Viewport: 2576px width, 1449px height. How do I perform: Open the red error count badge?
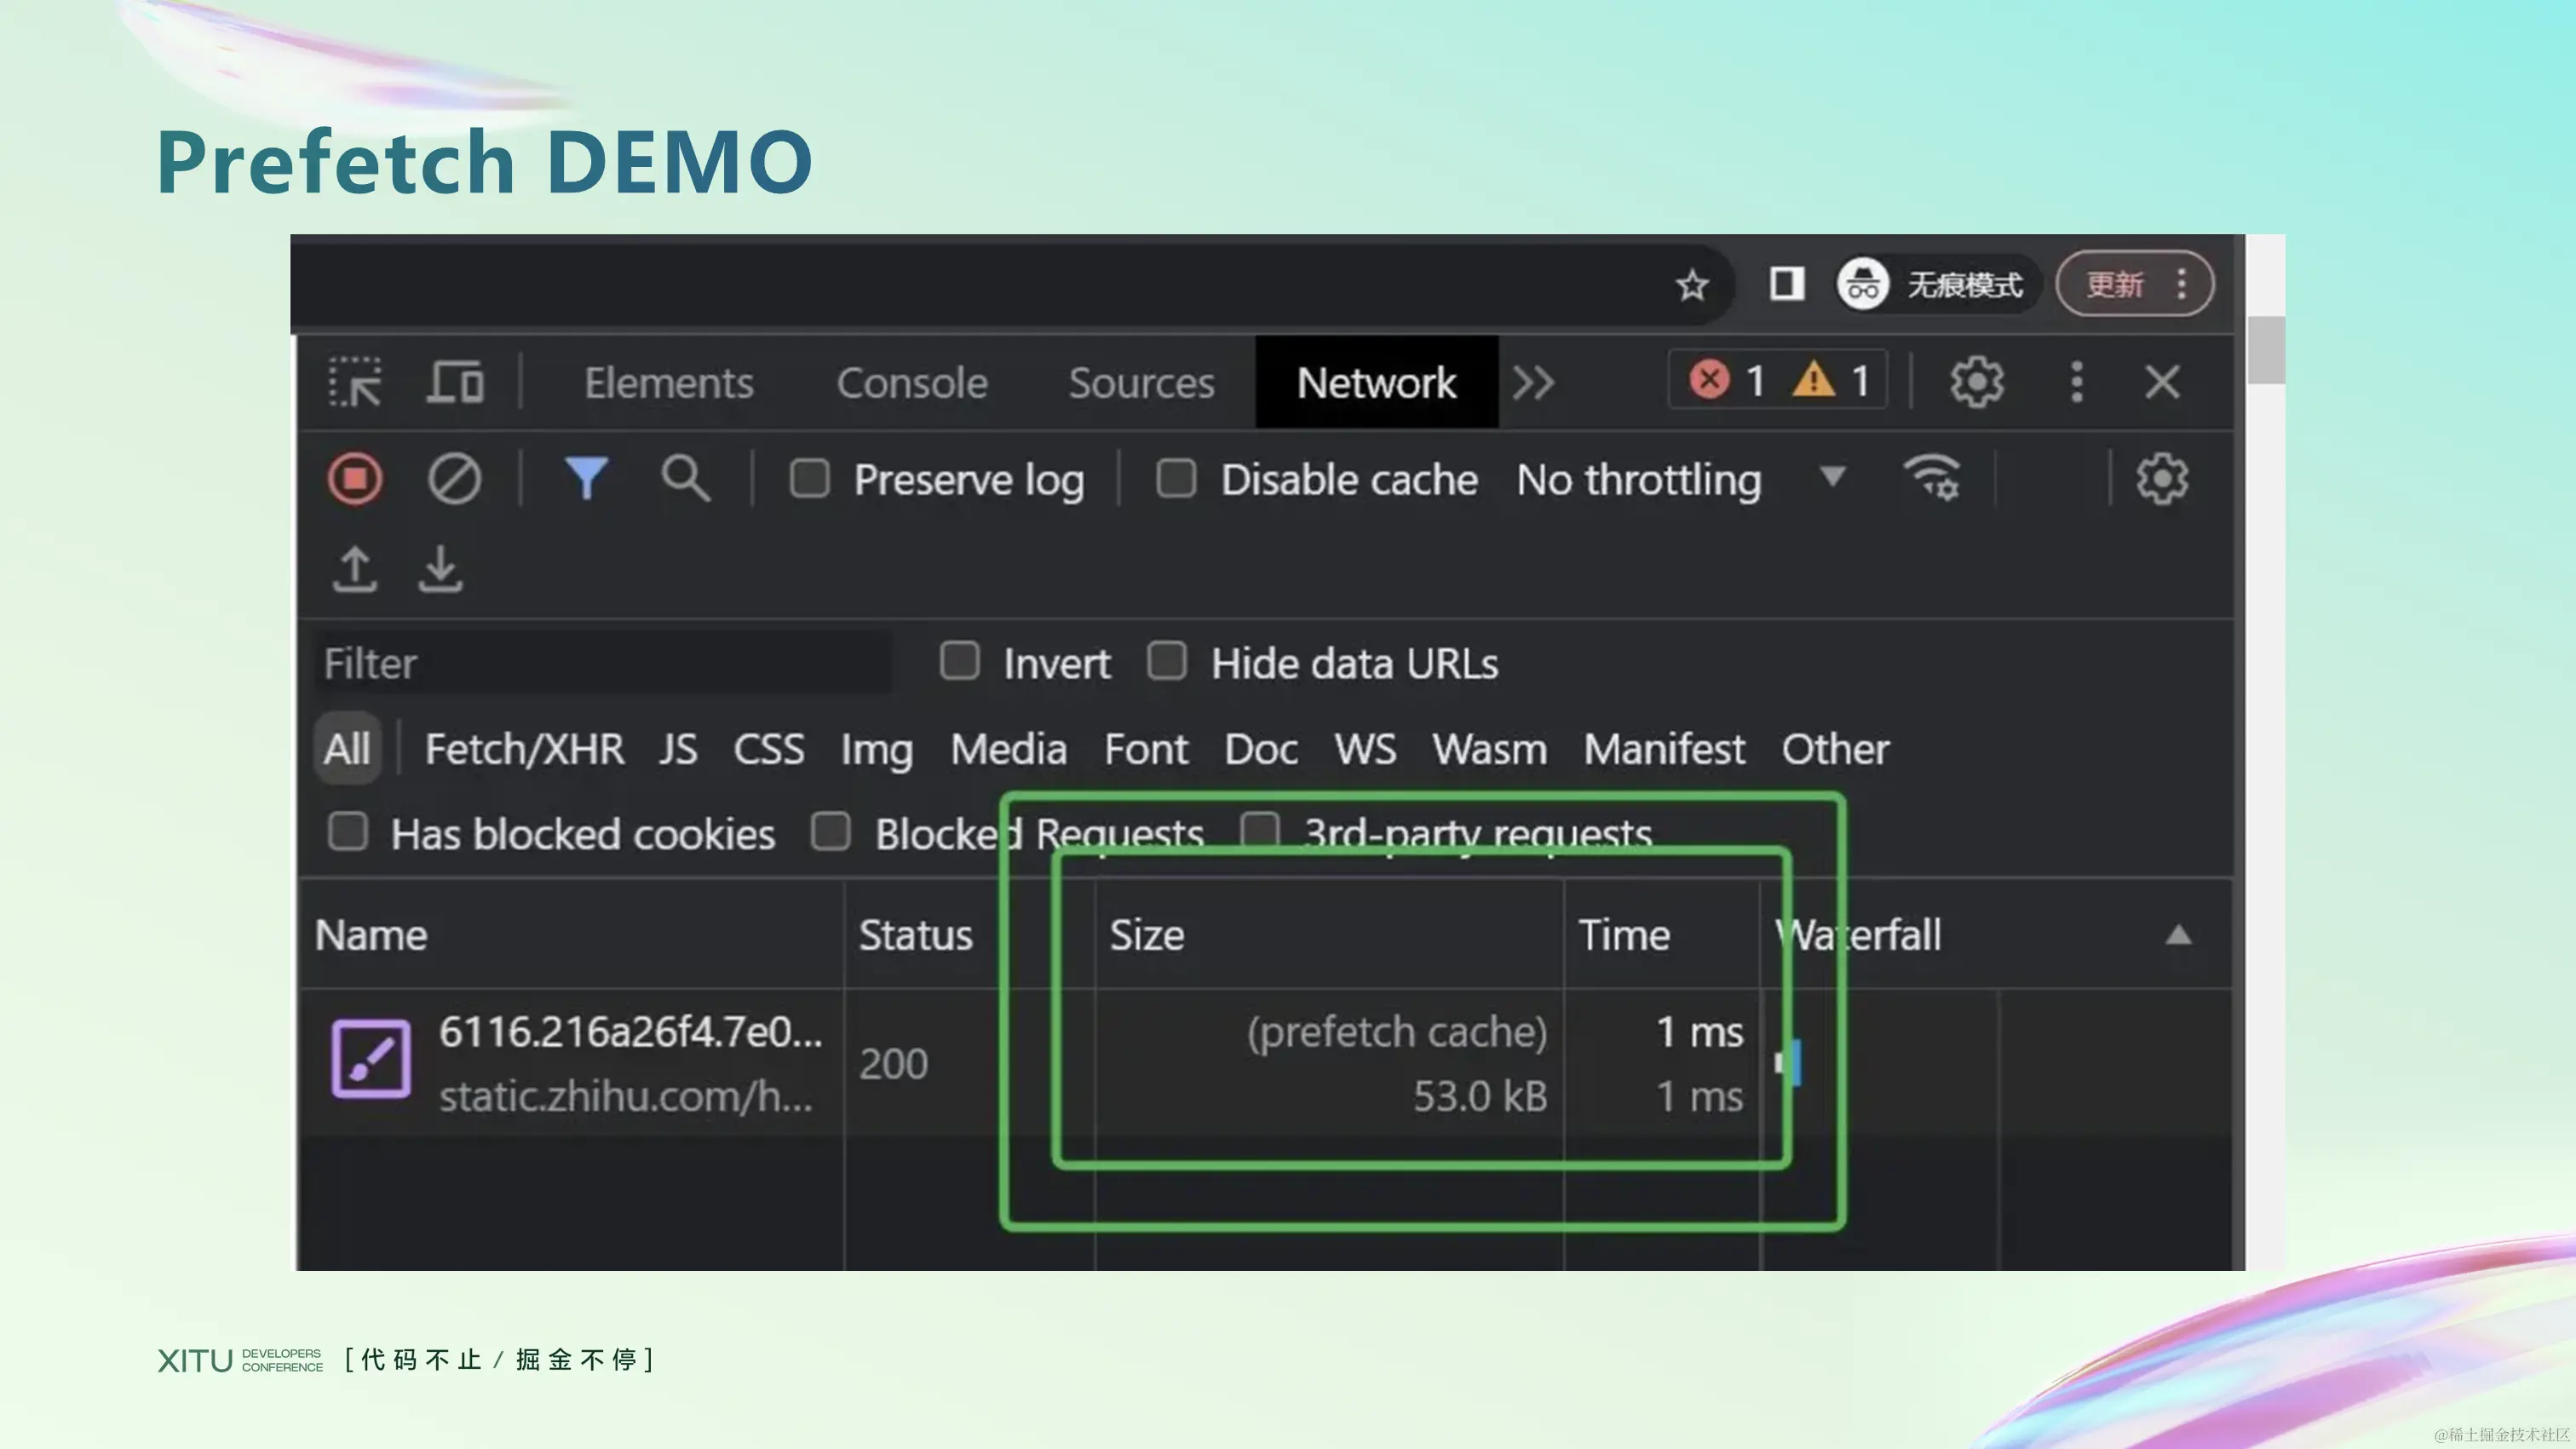(1728, 380)
